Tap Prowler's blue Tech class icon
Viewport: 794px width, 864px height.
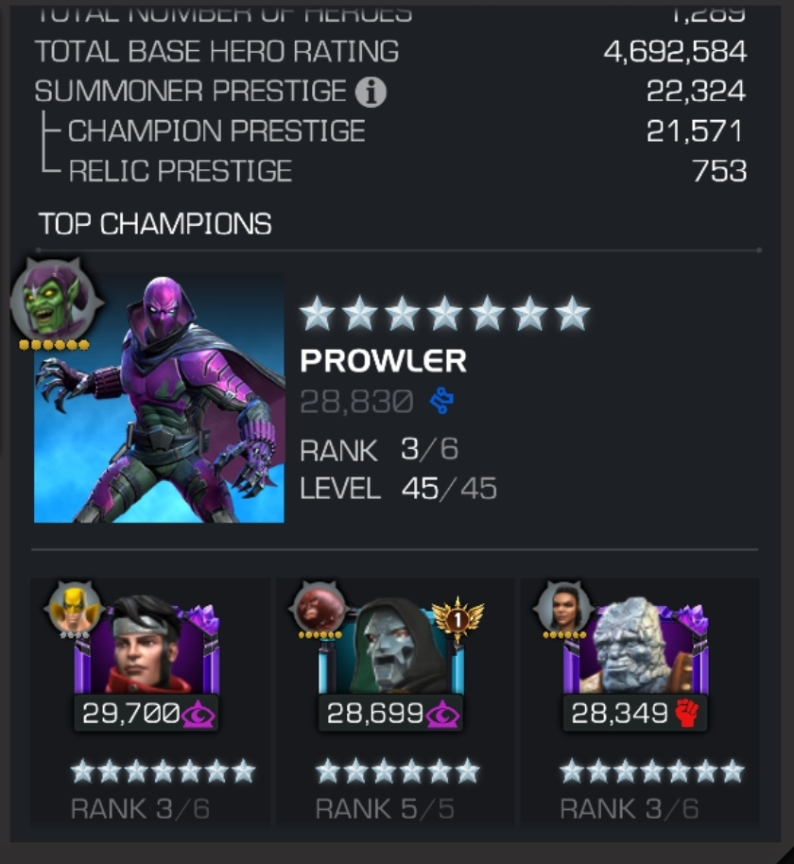tap(442, 400)
